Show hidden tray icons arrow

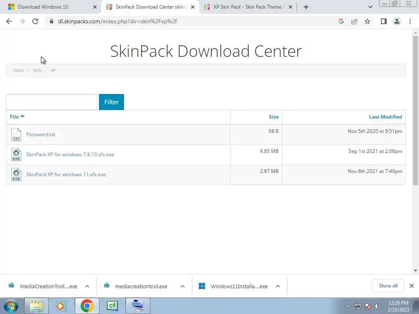348,306
